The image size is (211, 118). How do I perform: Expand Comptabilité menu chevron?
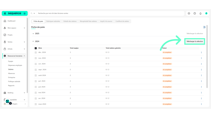24,100
